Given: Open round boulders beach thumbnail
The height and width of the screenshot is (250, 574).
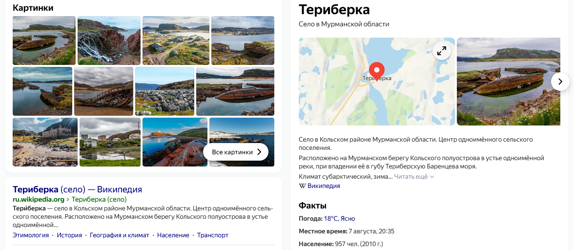Looking at the screenshot, I should point(165,91).
